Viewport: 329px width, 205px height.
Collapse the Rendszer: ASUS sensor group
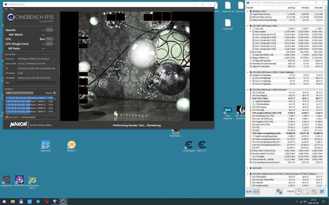pos(248,11)
